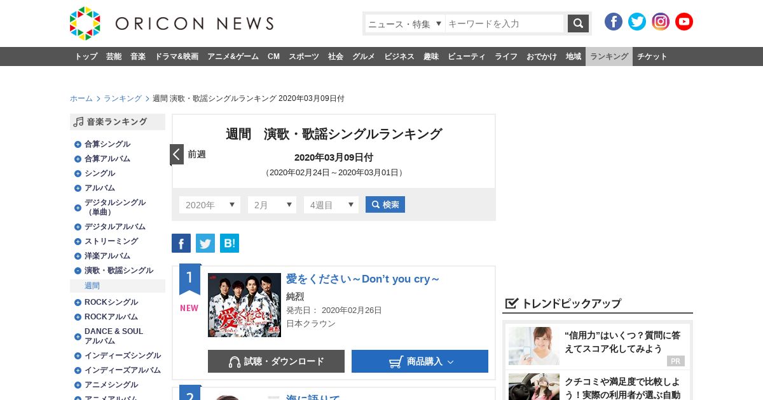The height and width of the screenshot is (400, 763).
Task: Share ranking on Facebook square icon
Action: [181, 243]
